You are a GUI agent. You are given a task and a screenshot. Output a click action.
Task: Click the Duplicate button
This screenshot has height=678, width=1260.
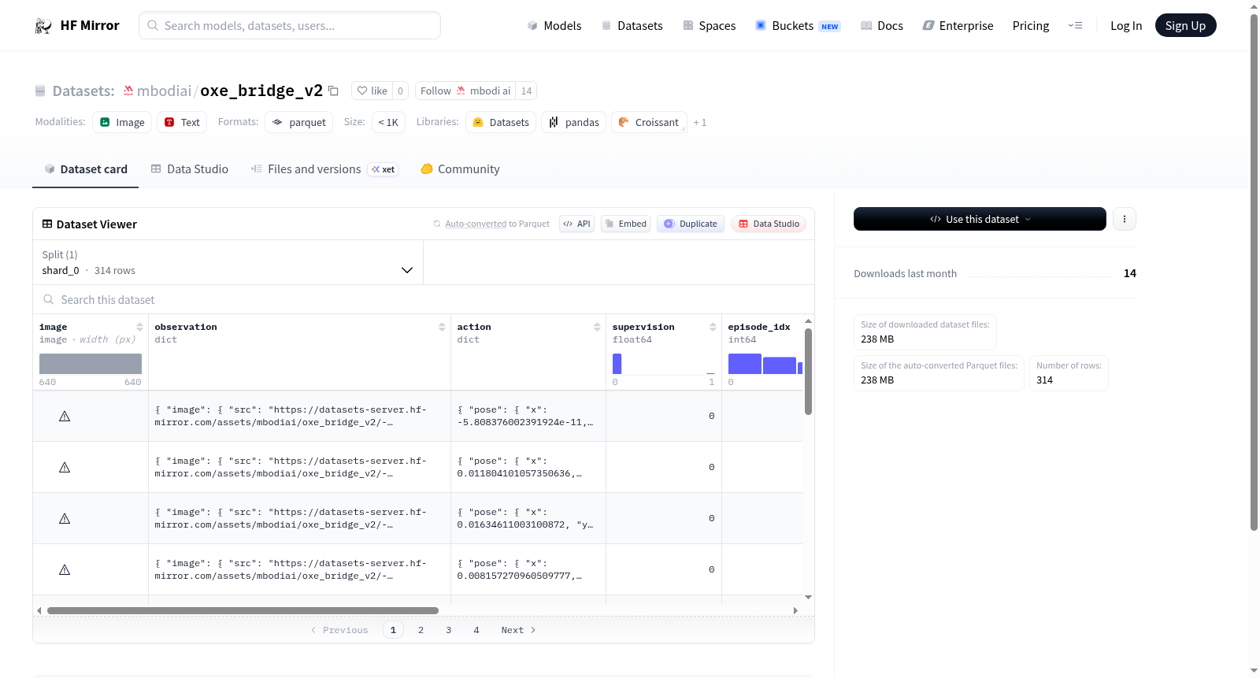click(691, 224)
